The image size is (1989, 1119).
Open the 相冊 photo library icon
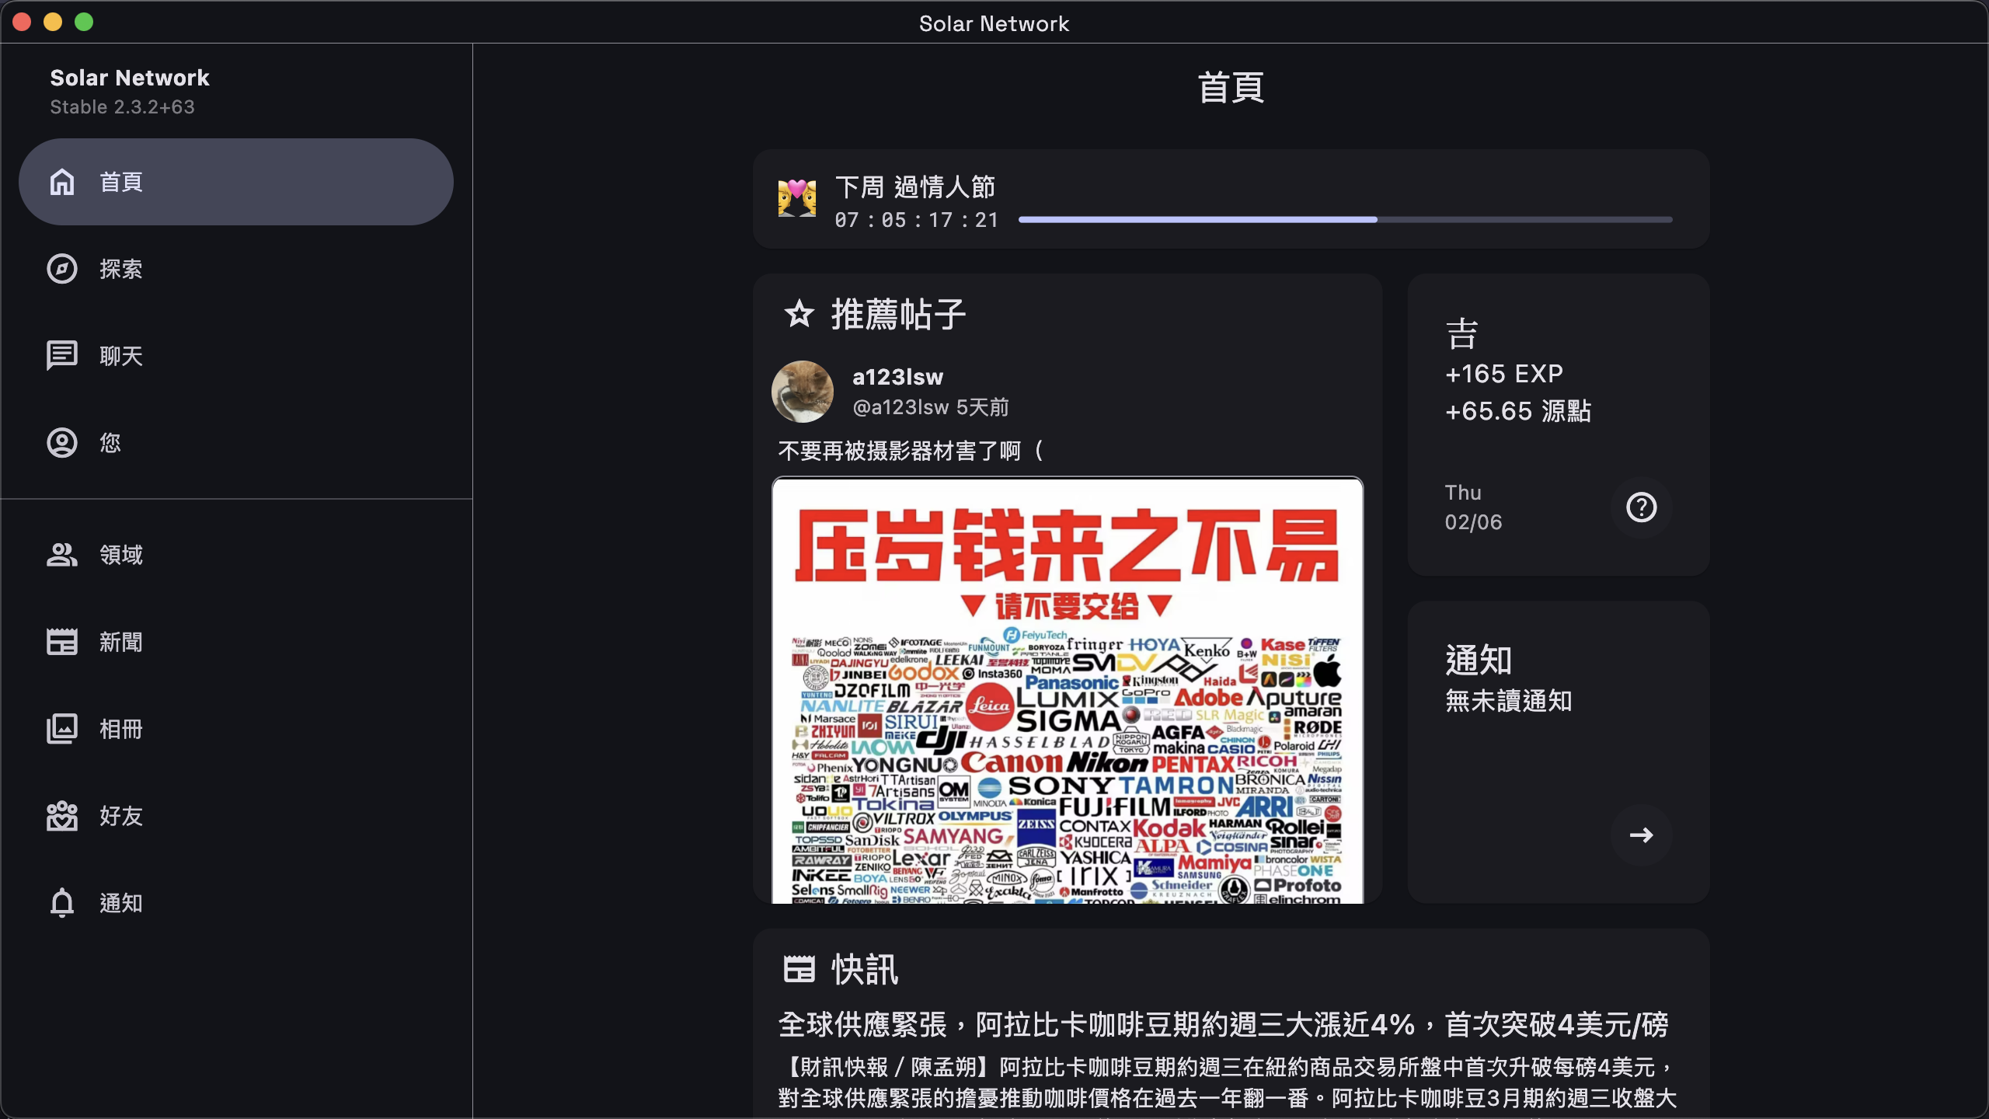[62, 729]
